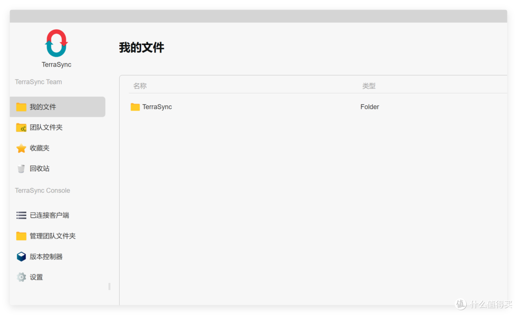Click the blue cube icon beside 版本控制器

click(21, 257)
